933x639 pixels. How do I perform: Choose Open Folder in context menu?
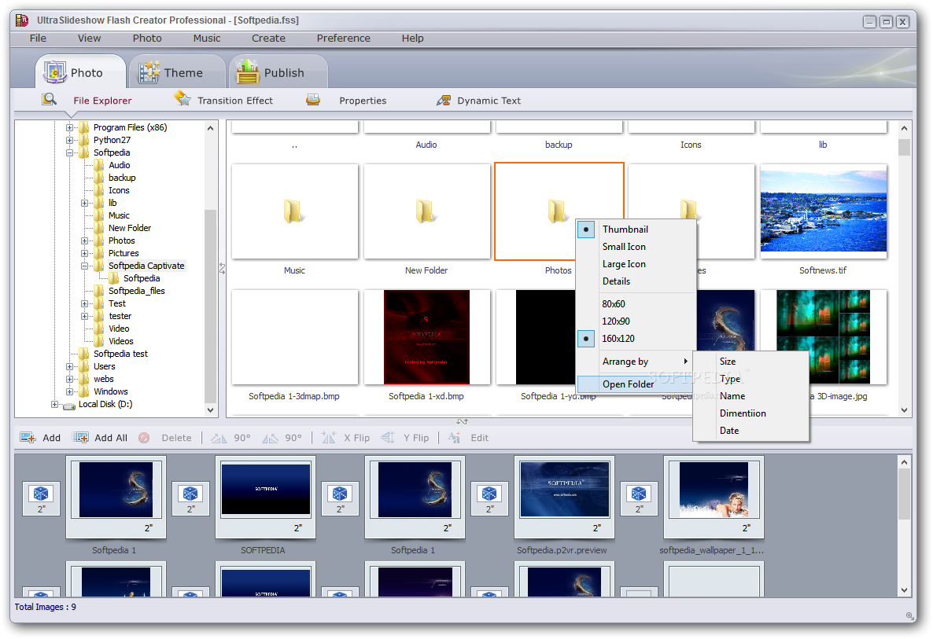tap(636, 384)
